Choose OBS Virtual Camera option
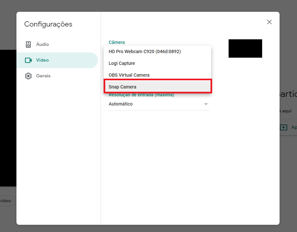Image resolution: width=297 pixels, height=232 pixels. (x=158, y=75)
